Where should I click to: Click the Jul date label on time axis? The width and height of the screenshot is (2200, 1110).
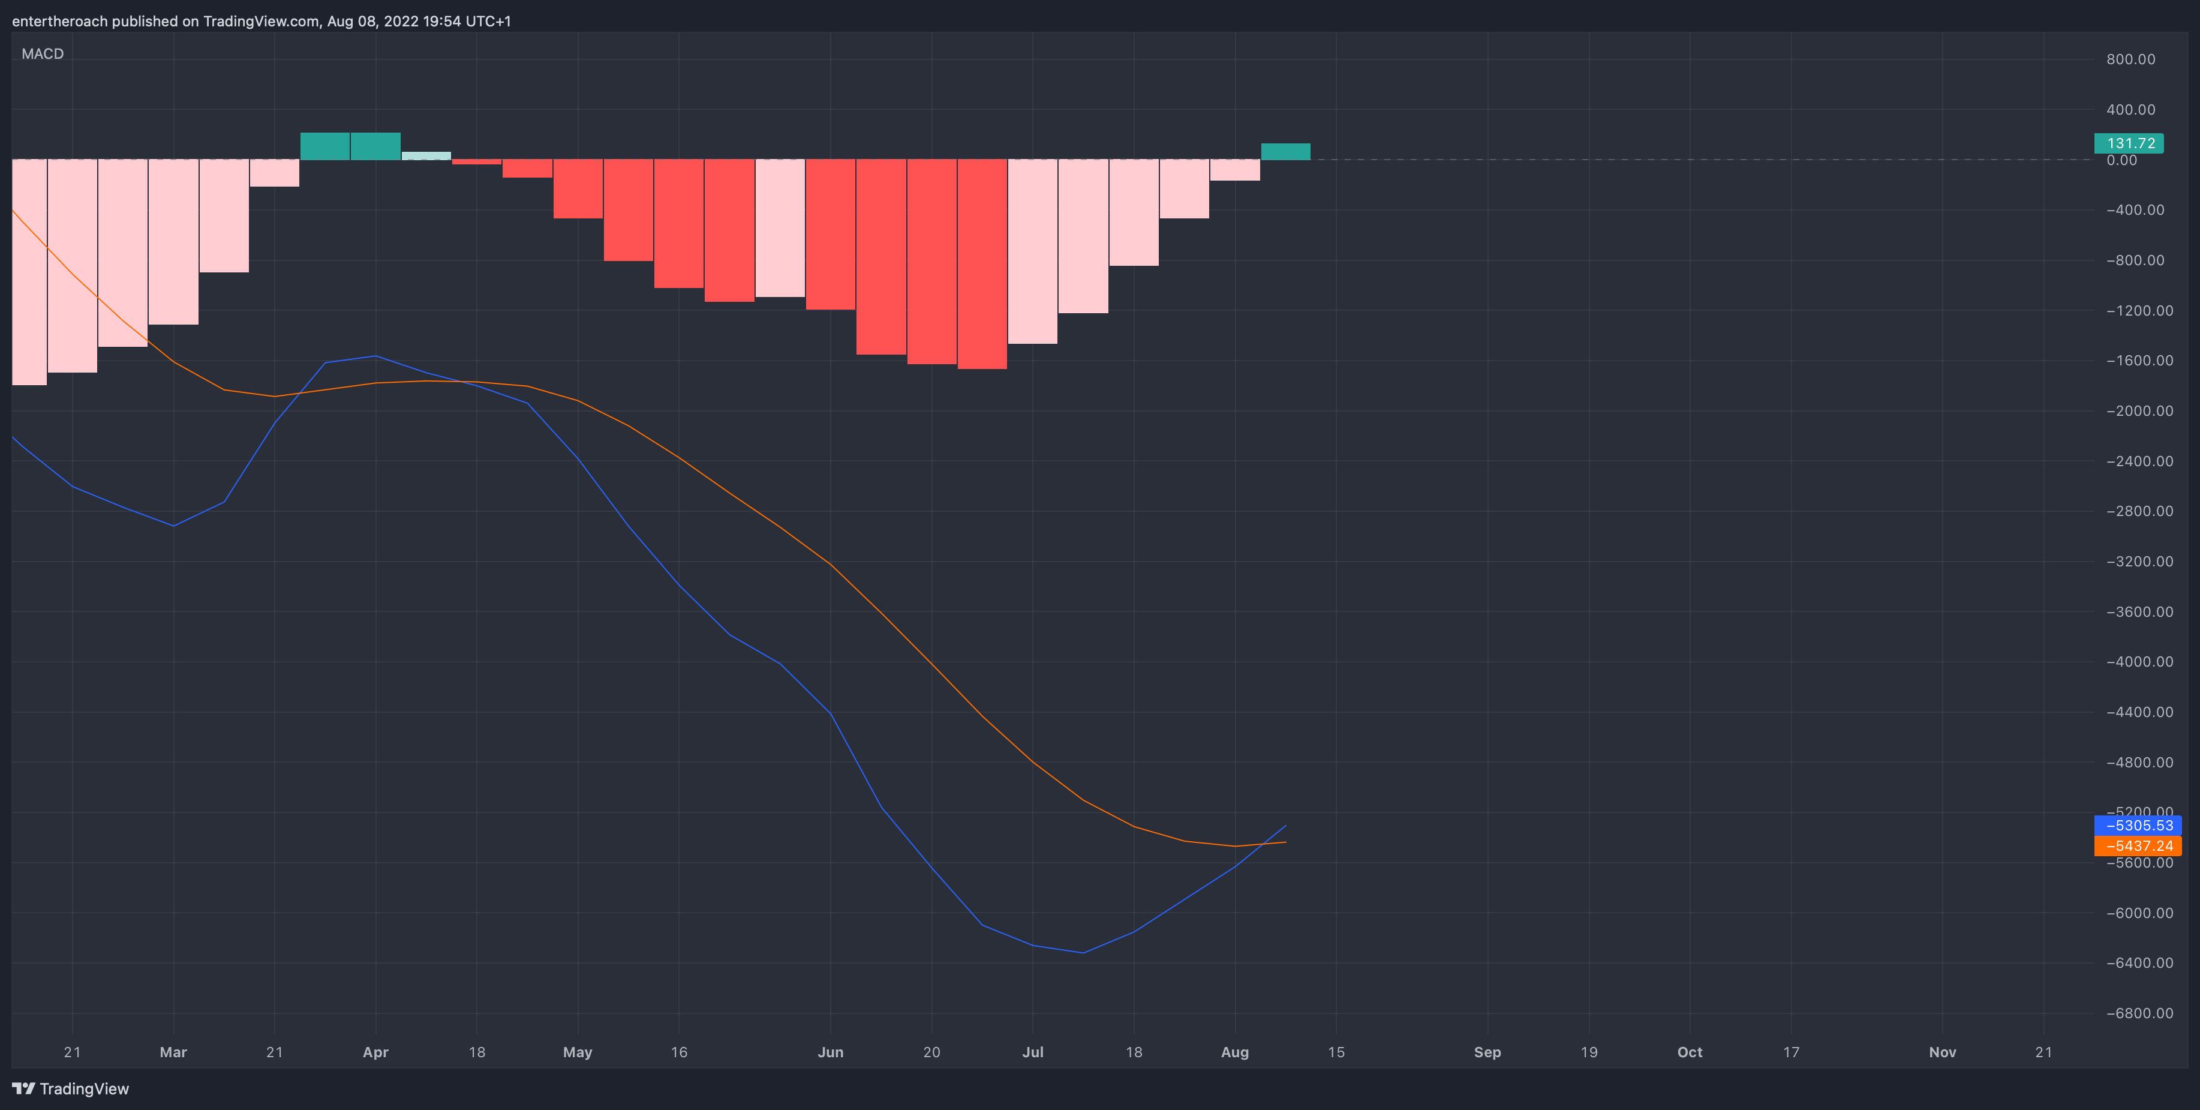[x=1033, y=1052]
